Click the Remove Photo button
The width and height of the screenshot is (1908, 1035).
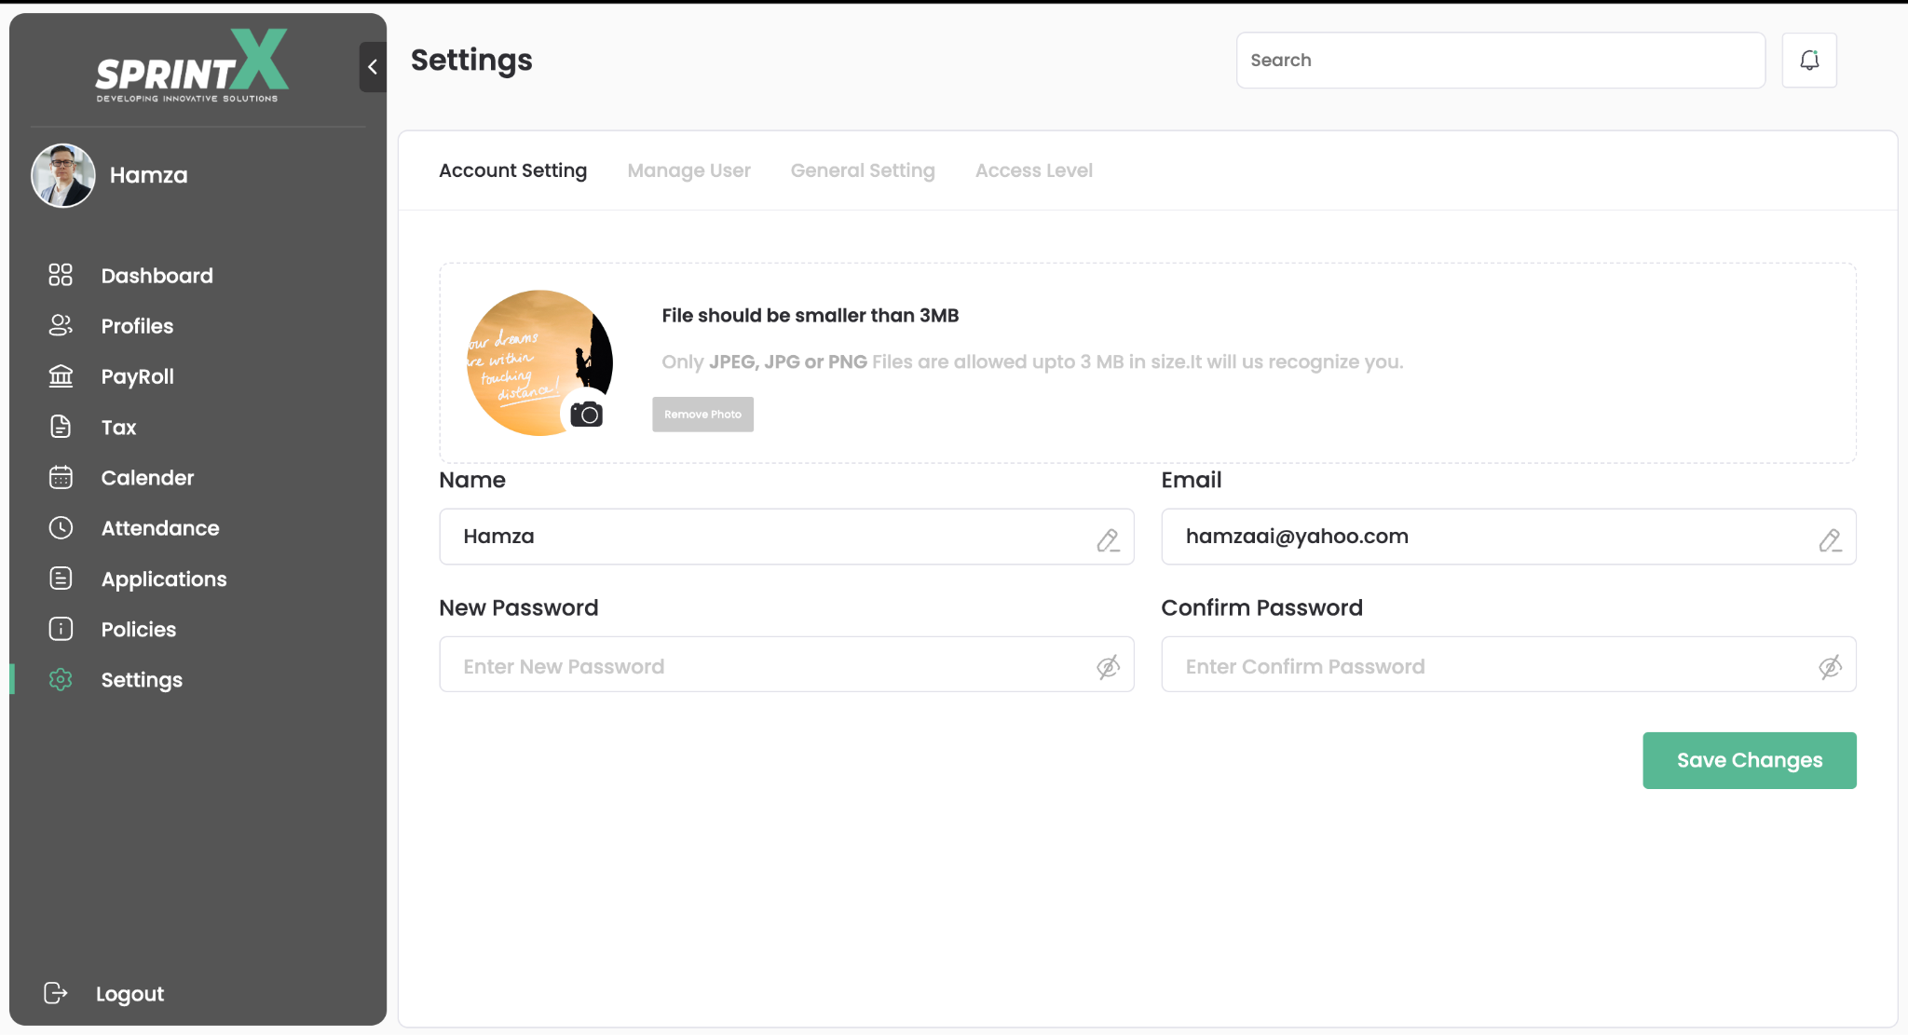coord(702,414)
